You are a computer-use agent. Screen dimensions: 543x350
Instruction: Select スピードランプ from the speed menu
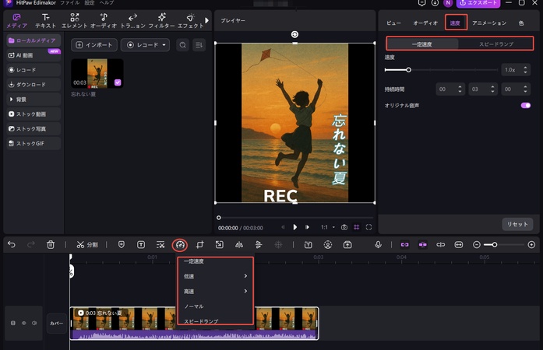click(x=201, y=320)
